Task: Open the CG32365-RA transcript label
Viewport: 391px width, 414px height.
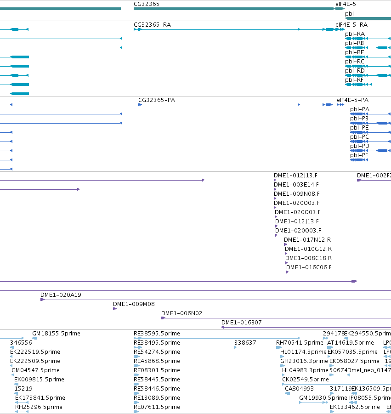Action: [153, 25]
